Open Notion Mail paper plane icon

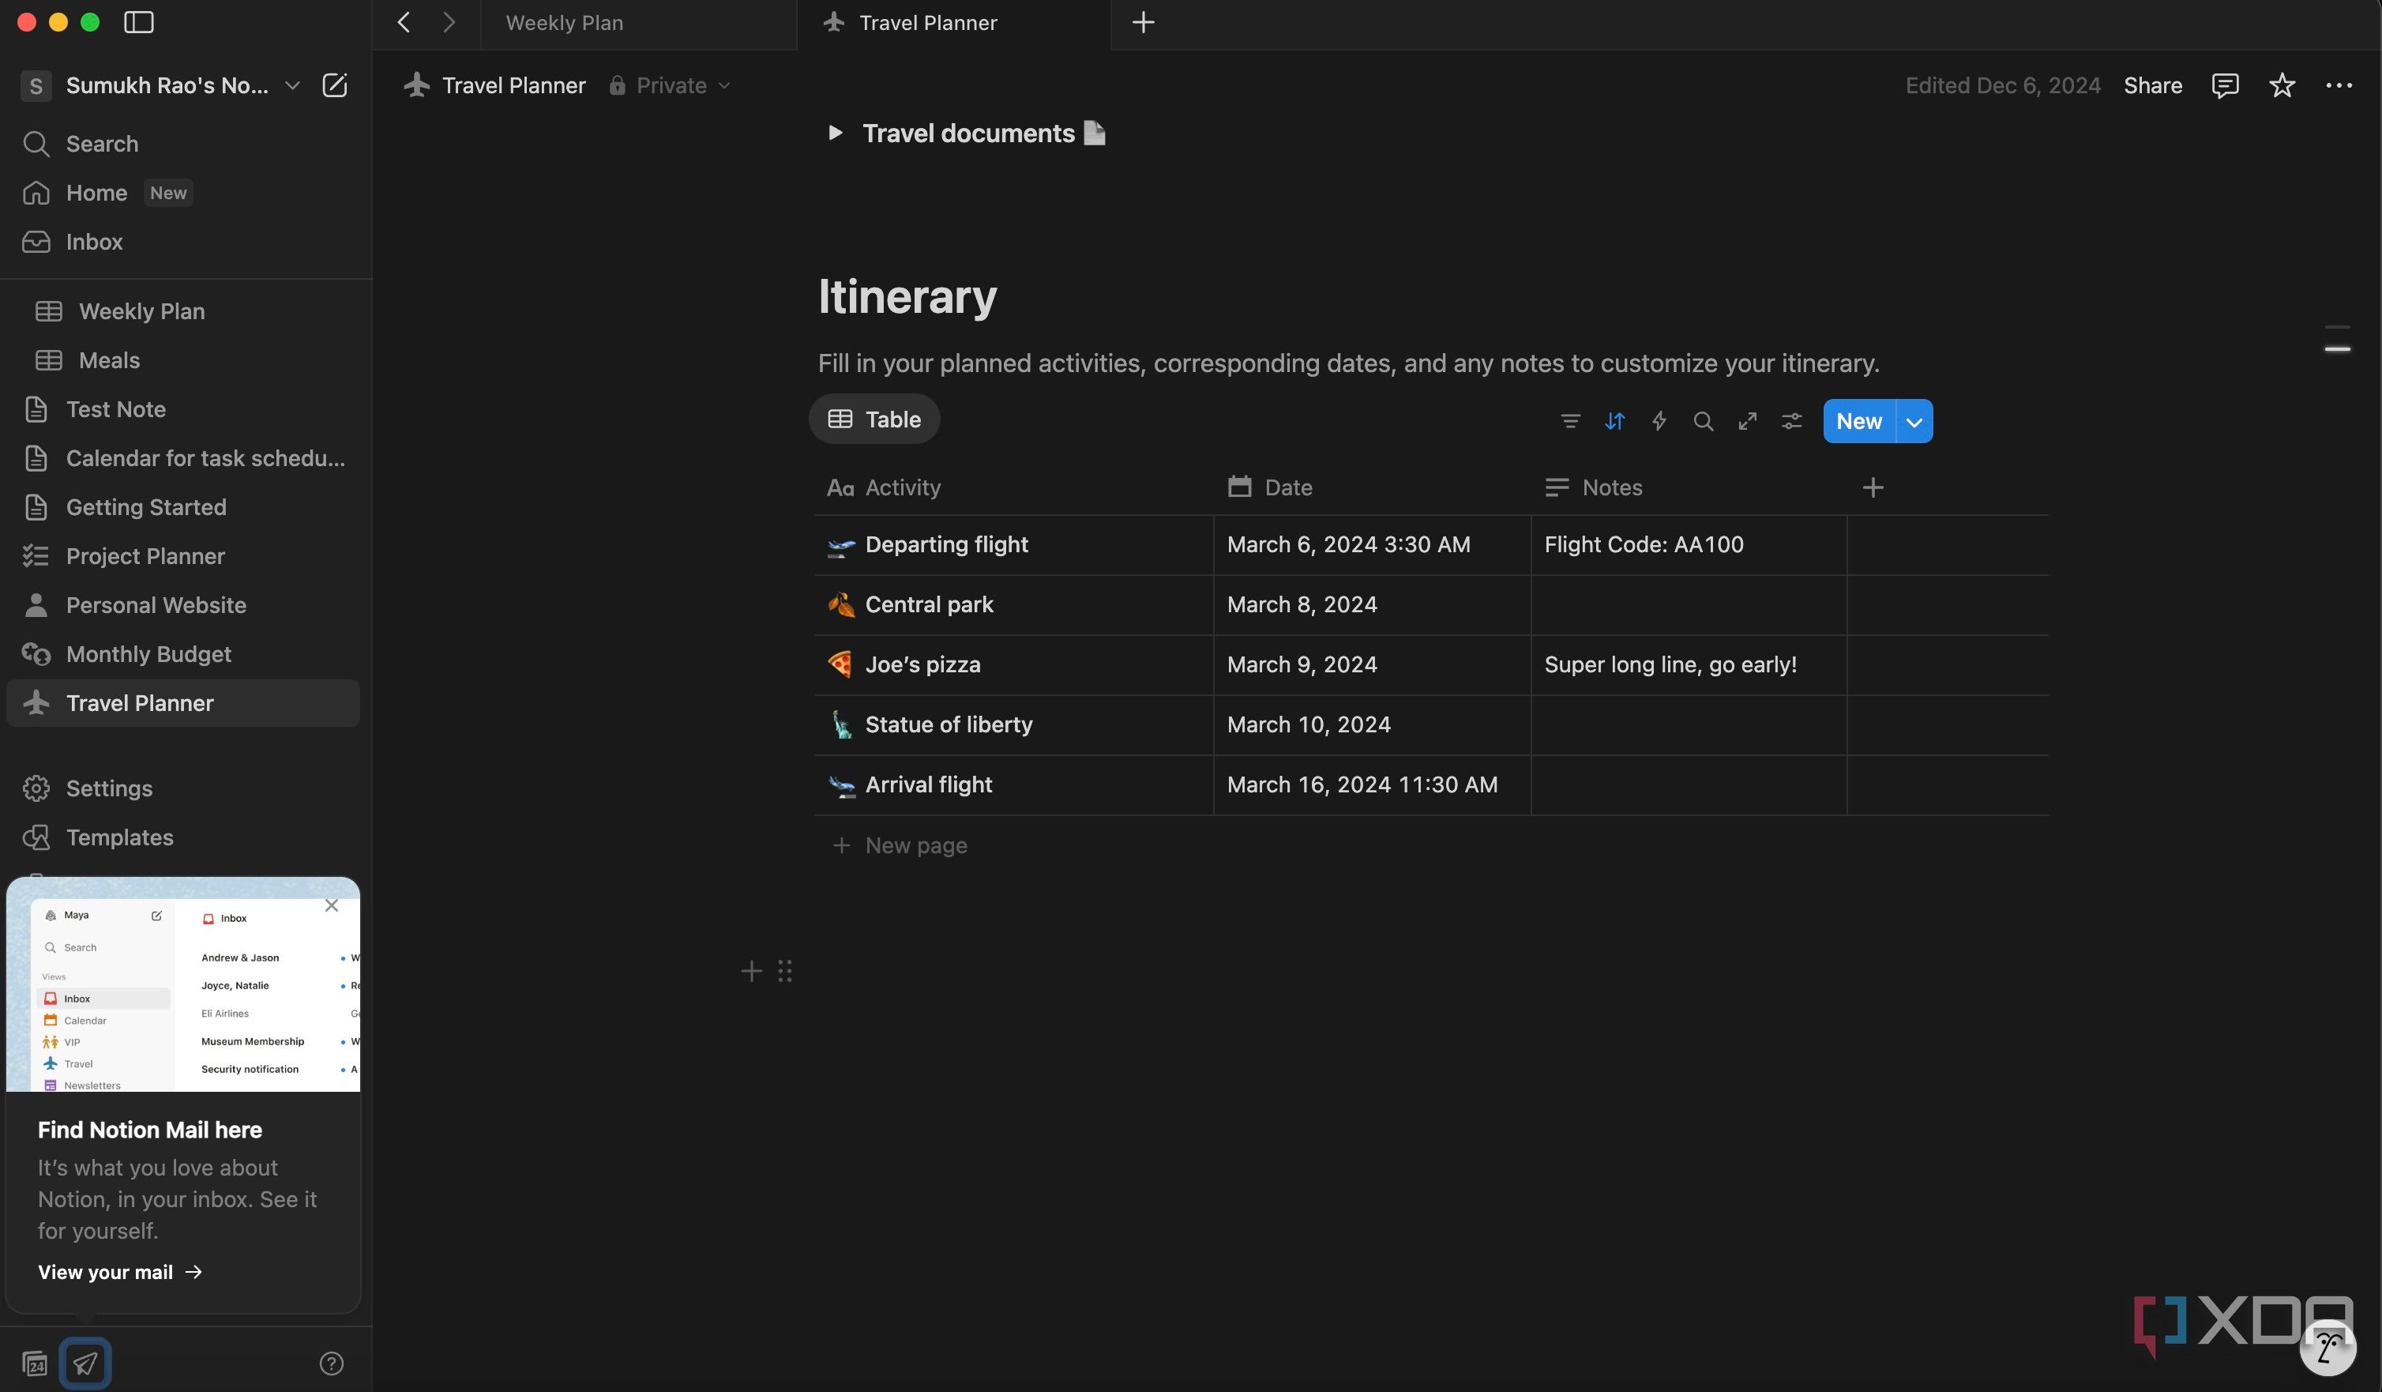pos(85,1364)
